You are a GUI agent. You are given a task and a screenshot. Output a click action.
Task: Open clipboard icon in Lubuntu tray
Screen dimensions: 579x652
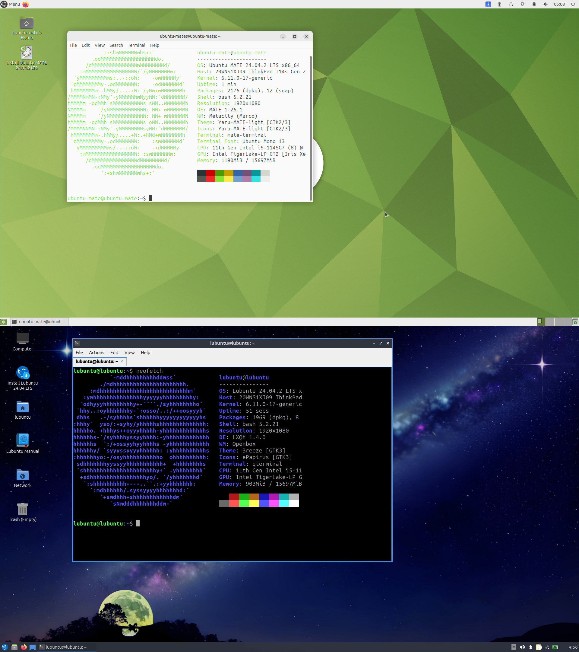pyautogui.click(x=539, y=647)
